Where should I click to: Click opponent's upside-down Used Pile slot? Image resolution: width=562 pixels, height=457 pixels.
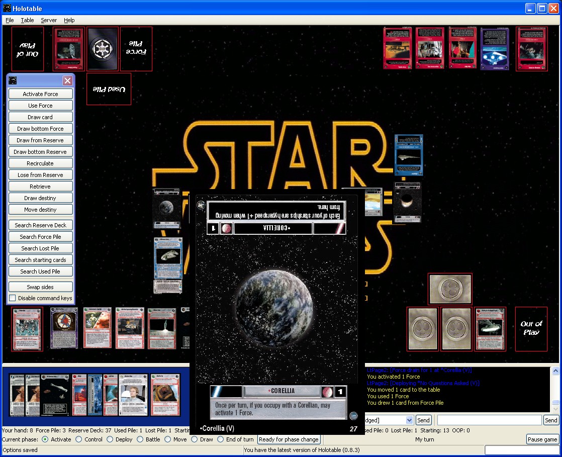109,89
